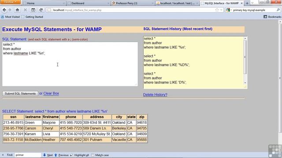Click the lastname cell Carson
Image resolution: width=282 pixels, height=158 pixels.
[x=33, y=128]
